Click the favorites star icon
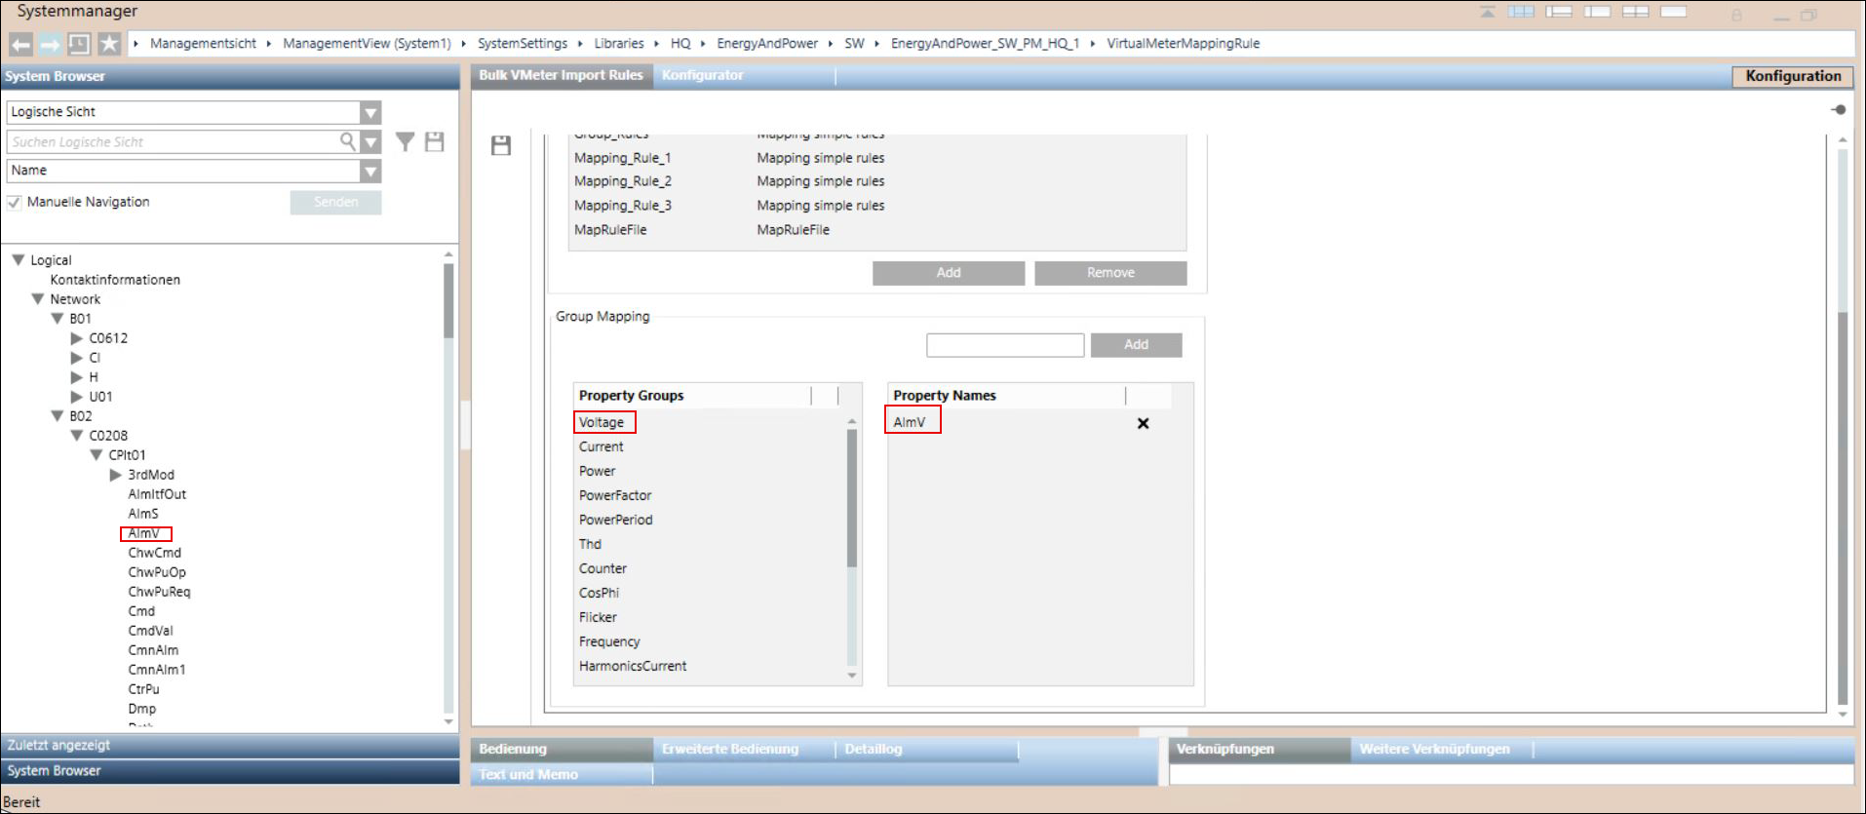 coord(109,44)
